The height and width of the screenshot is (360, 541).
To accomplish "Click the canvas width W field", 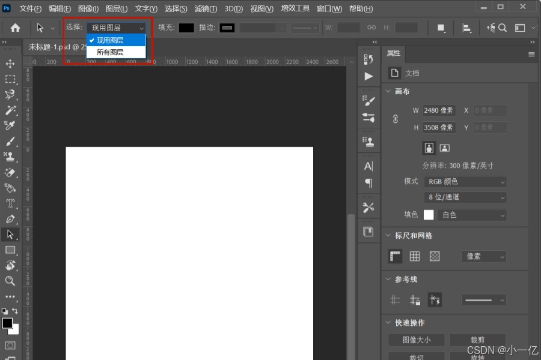I will click(x=439, y=110).
